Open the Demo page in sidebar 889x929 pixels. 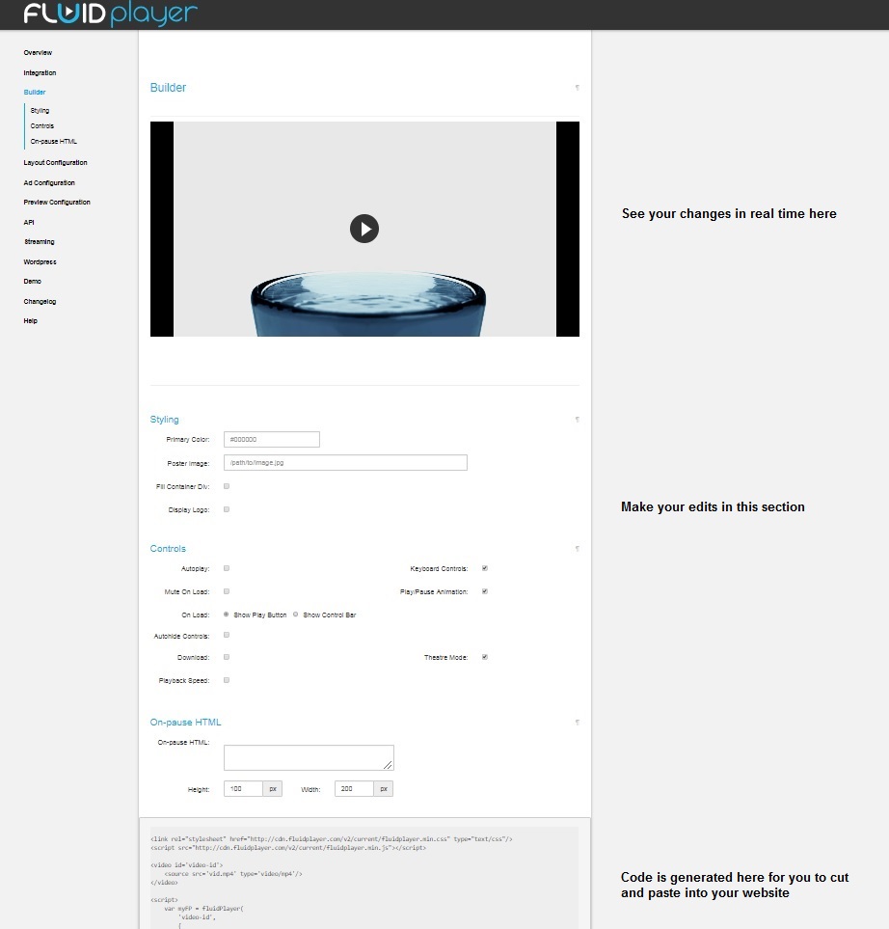[x=33, y=282]
